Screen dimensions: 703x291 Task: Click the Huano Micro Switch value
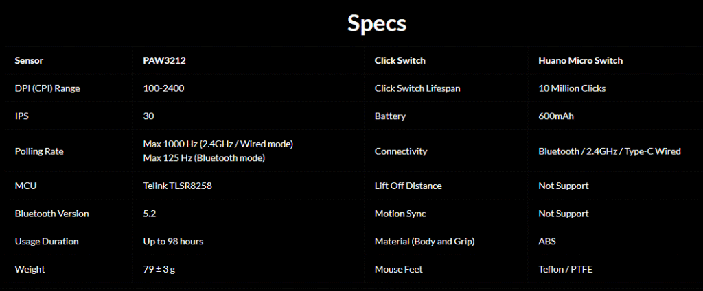(580, 60)
